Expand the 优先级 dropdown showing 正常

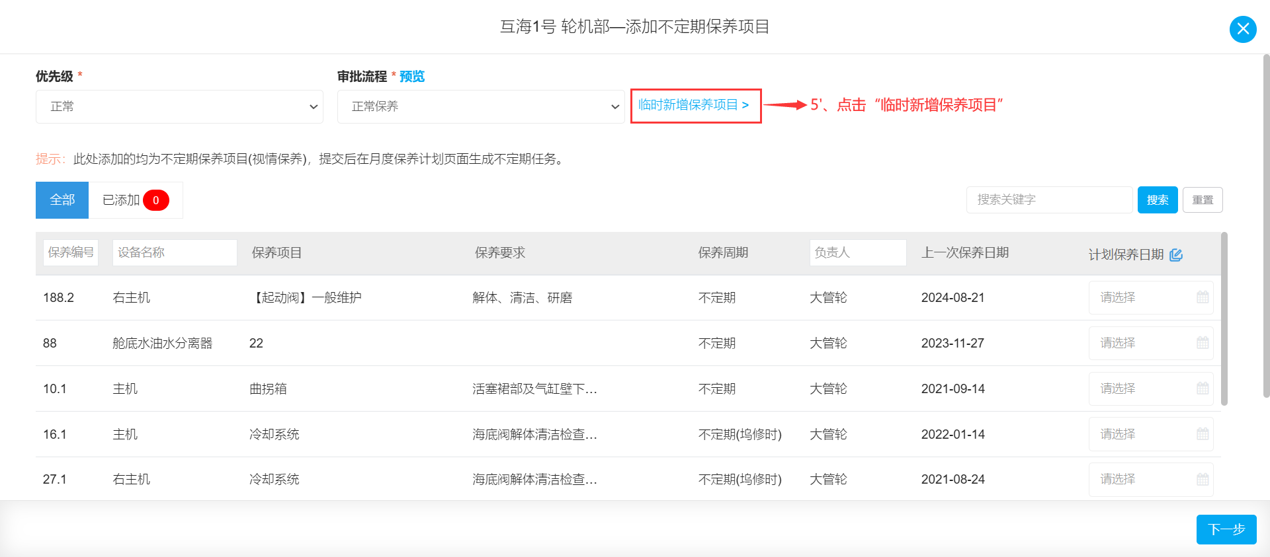pos(179,106)
